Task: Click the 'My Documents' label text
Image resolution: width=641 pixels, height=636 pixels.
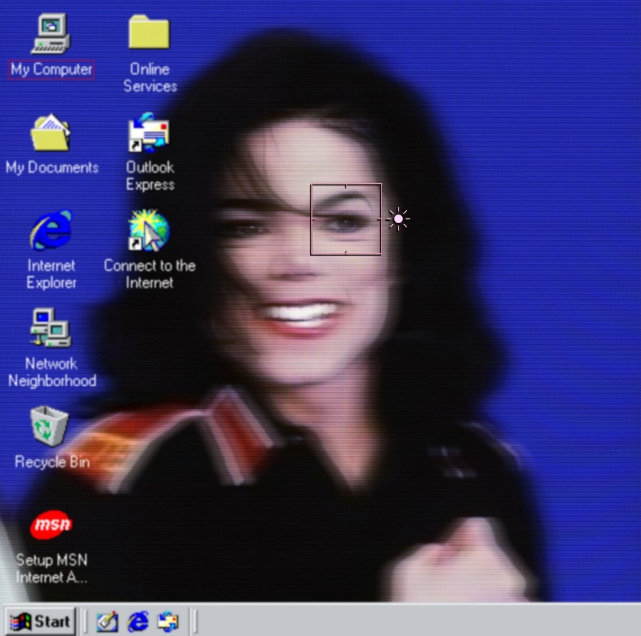Action: [x=52, y=168]
